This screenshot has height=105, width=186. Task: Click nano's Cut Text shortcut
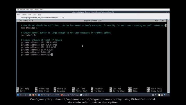coord(79,89)
